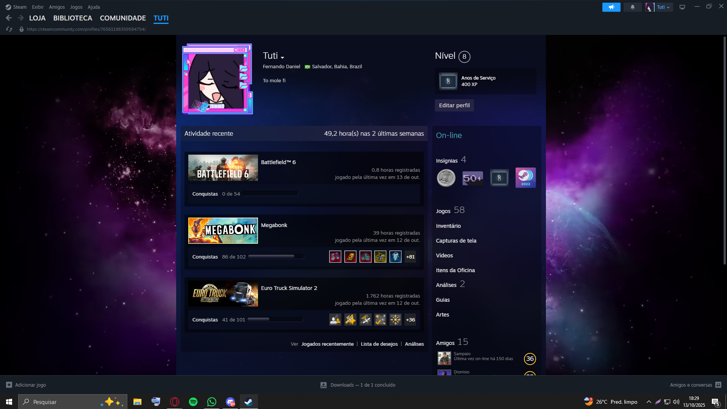The height and width of the screenshot is (409, 727).
Task: Click the browser back arrow
Action: (x=9, y=18)
